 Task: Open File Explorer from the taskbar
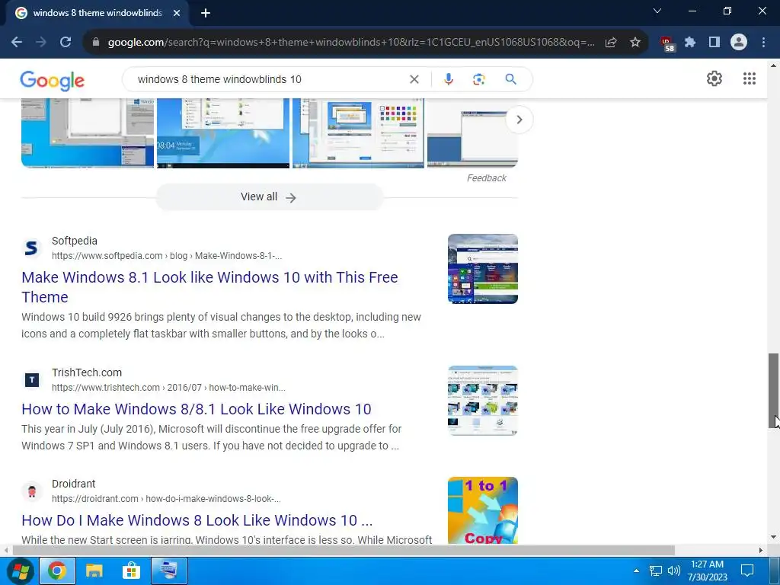click(x=94, y=571)
